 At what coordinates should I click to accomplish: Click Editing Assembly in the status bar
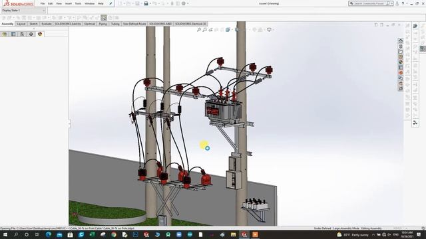click(371, 228)
